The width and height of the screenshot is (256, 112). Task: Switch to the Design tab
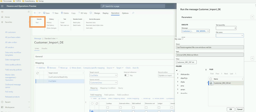97,13
